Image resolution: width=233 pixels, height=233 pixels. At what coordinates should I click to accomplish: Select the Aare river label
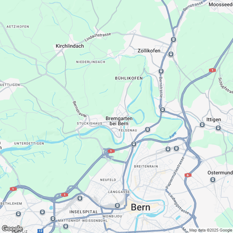tap(173, 135)
